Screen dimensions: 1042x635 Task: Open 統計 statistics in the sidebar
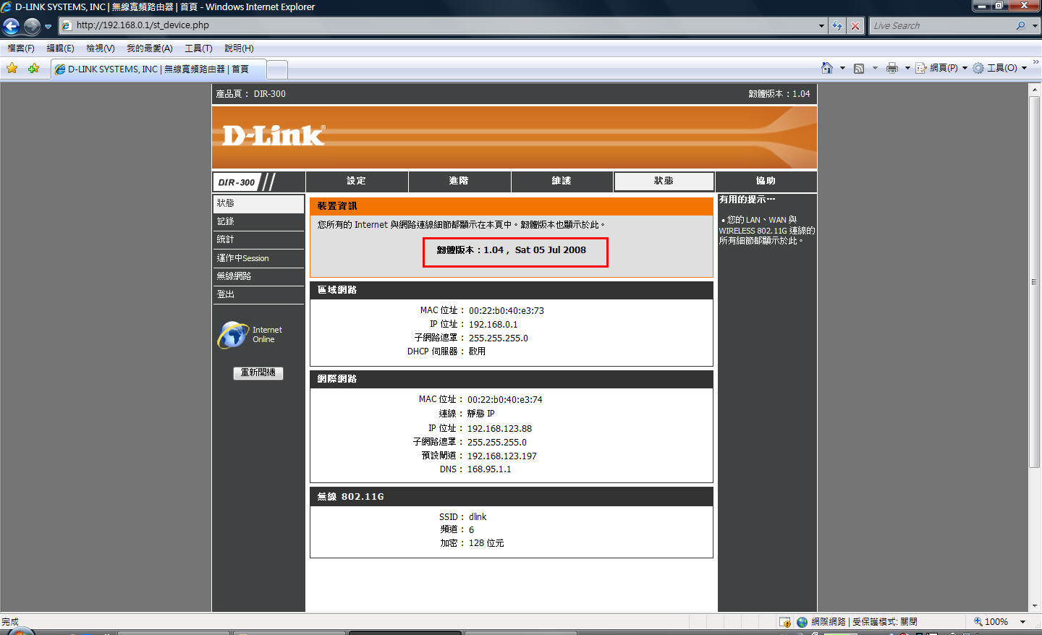258,239
